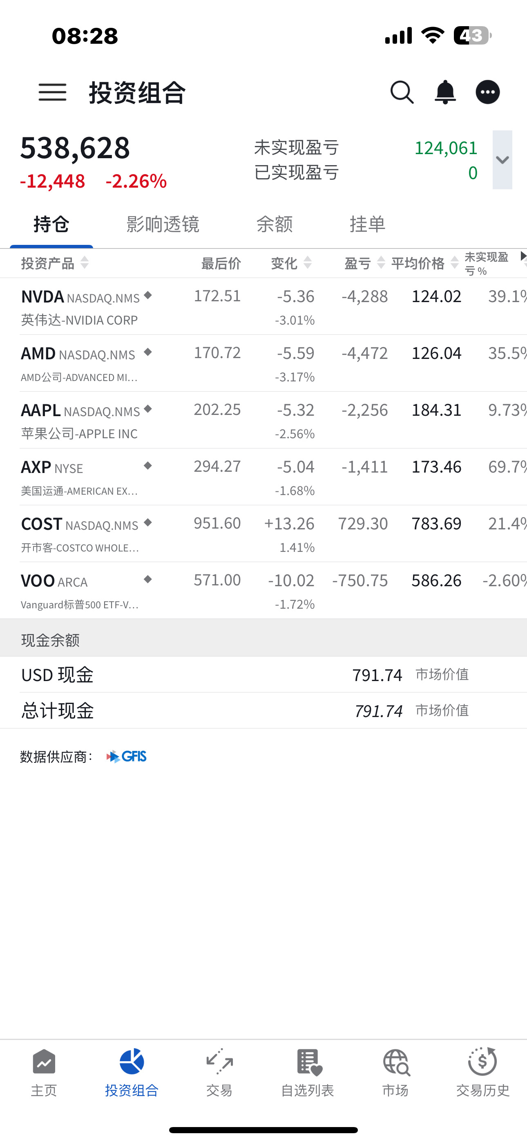Open the more options ellipsis icon
Screen dimensions: 527x1143
[487, 92]
